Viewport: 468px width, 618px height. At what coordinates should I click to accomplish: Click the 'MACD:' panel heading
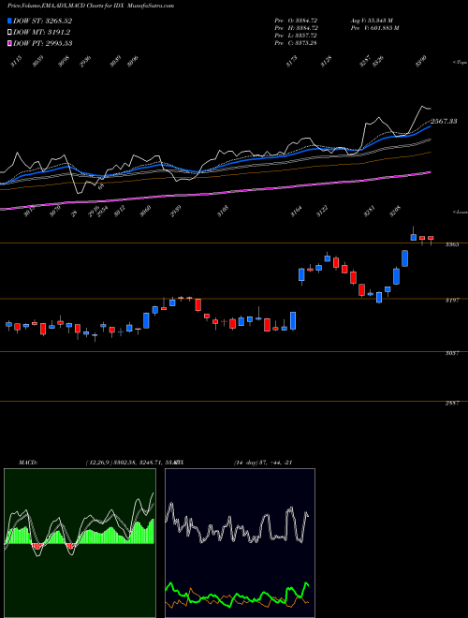[x=28, y=463]
